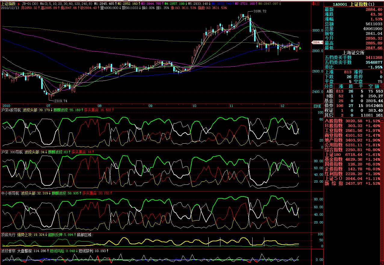Click the green M4:2857.198 value

174,4
